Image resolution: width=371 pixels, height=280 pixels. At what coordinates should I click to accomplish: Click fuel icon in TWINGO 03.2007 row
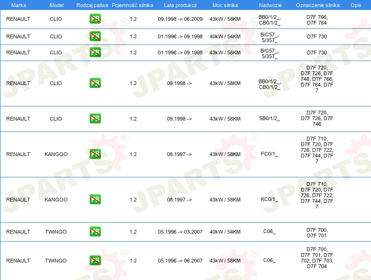95,232
